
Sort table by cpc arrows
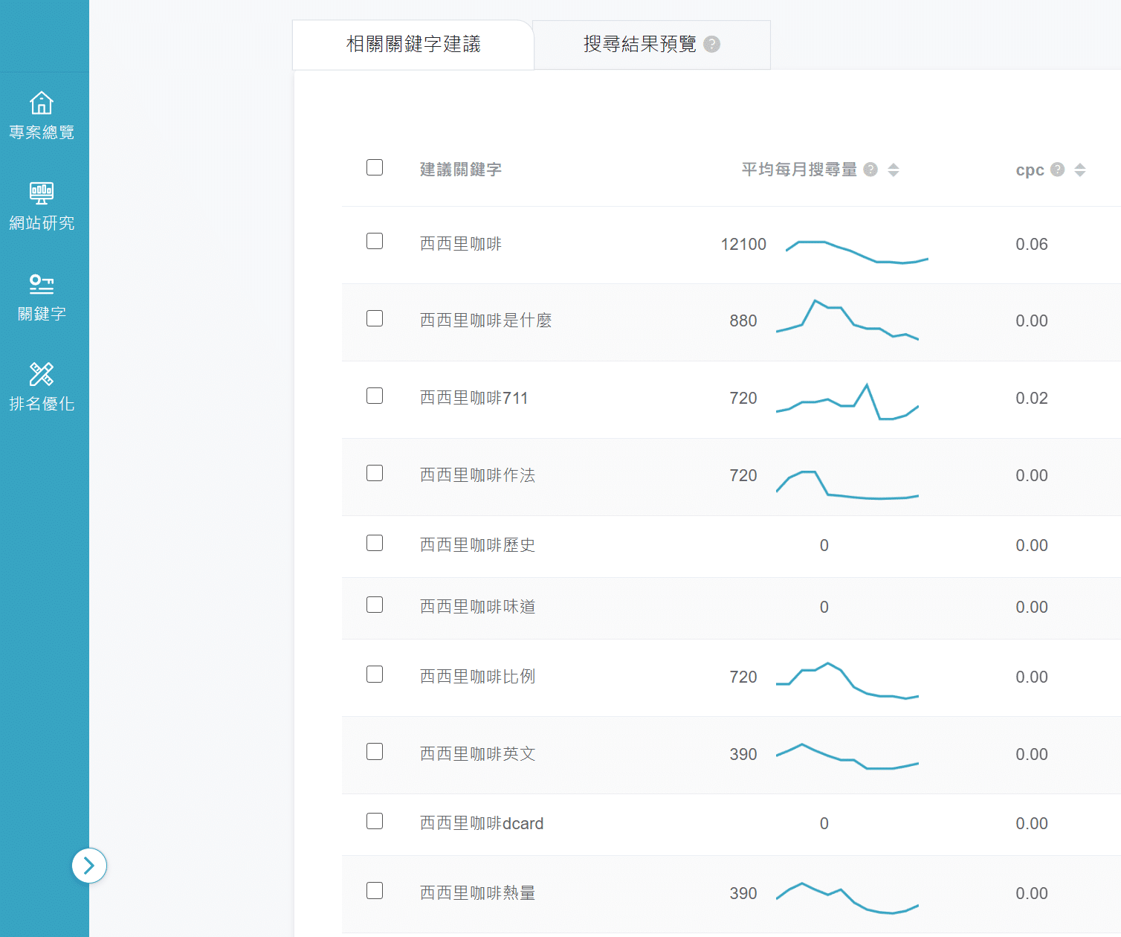[x=1080, y=170]
